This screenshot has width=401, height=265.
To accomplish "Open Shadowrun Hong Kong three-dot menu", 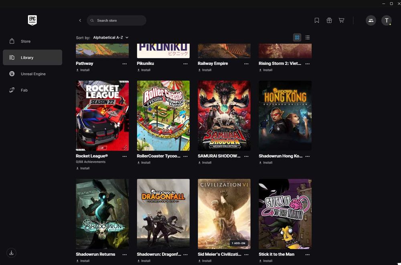I will point(308,156).
